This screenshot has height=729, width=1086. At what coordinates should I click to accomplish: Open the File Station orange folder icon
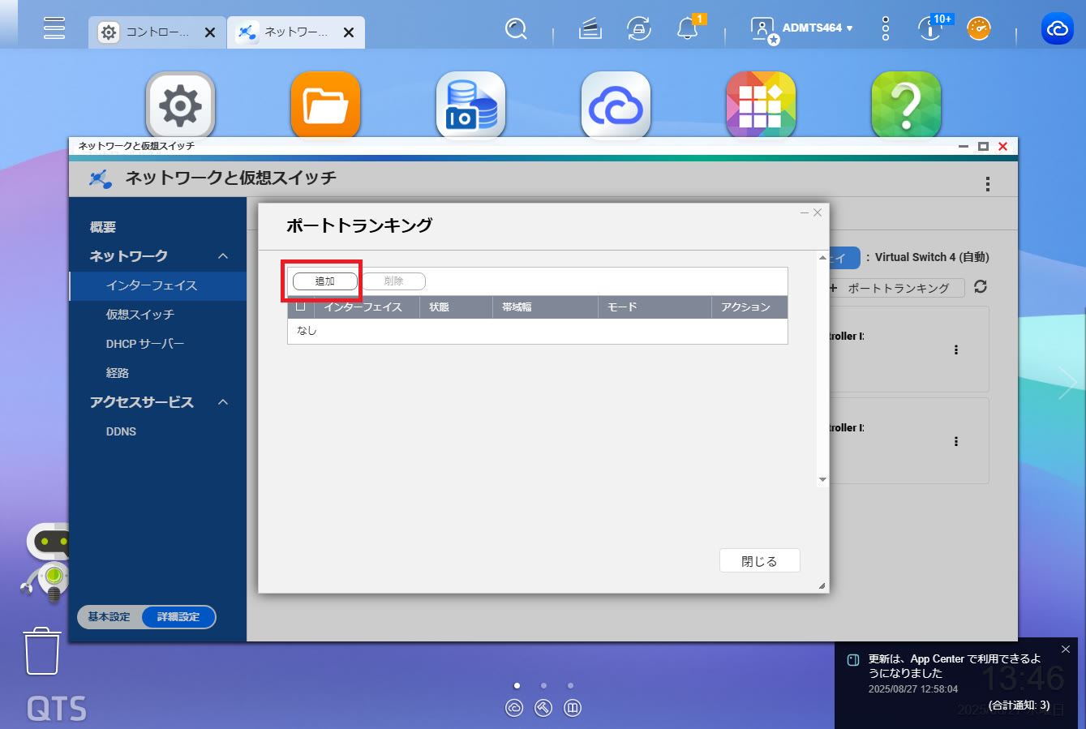[x=325, y=105]
